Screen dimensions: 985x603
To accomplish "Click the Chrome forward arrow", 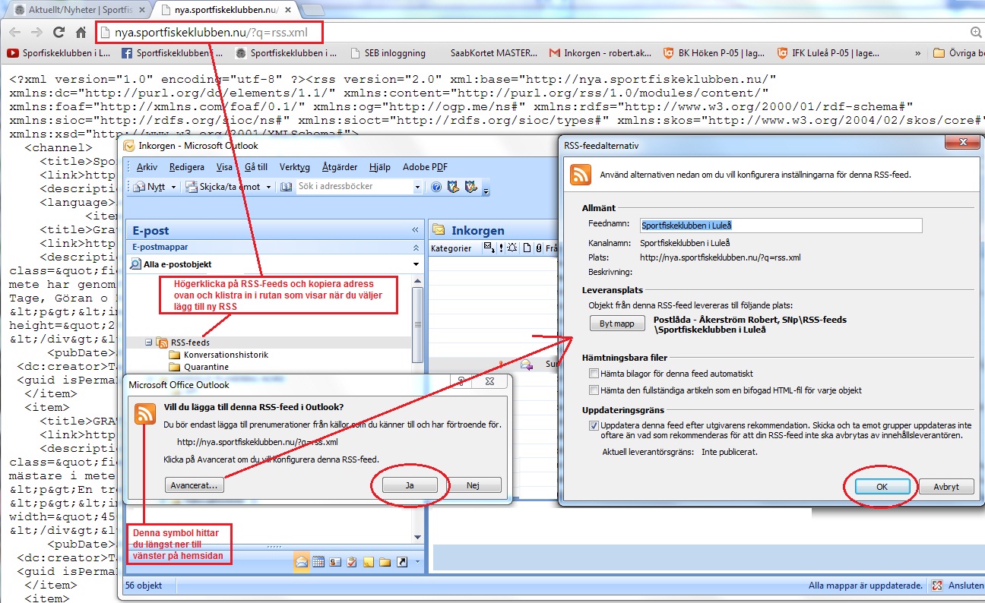I will click(36, 33).
